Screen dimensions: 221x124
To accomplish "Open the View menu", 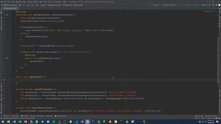I will click(x=13, y=2).
